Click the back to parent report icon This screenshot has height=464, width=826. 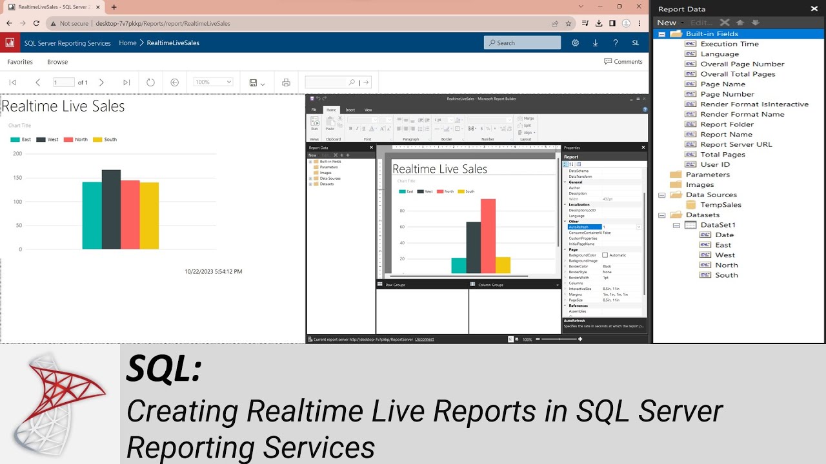(x=174, y=82)
